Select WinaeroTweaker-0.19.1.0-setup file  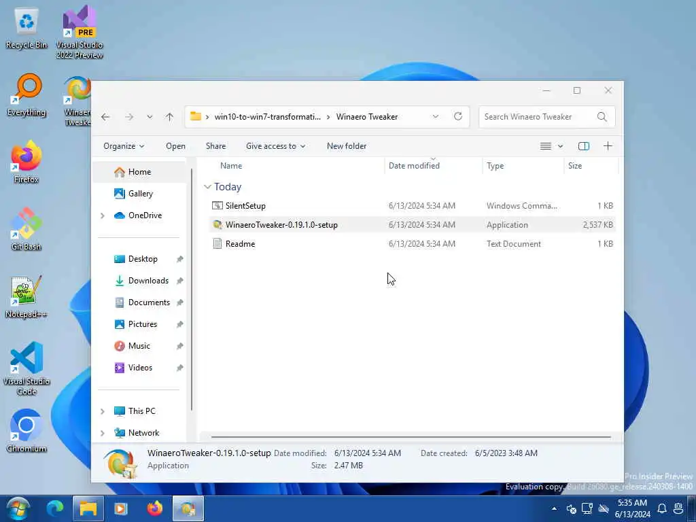(x=413, y=225)
